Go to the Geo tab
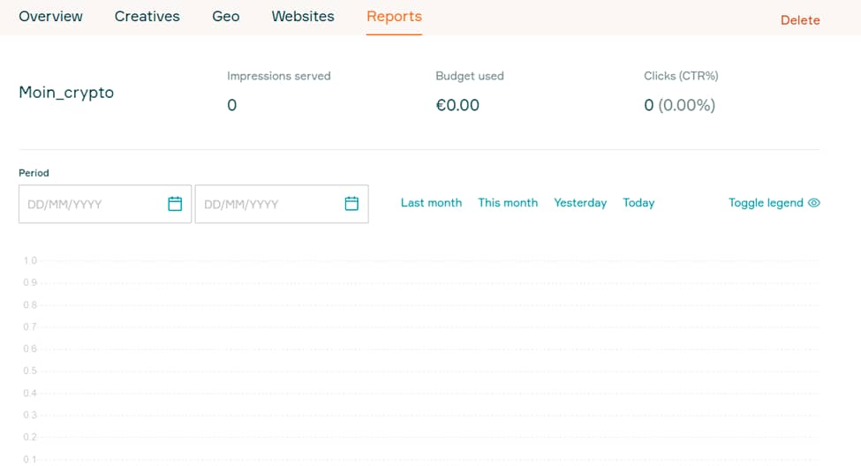This screenshot has width=861, height=466. tap(226, 17)
